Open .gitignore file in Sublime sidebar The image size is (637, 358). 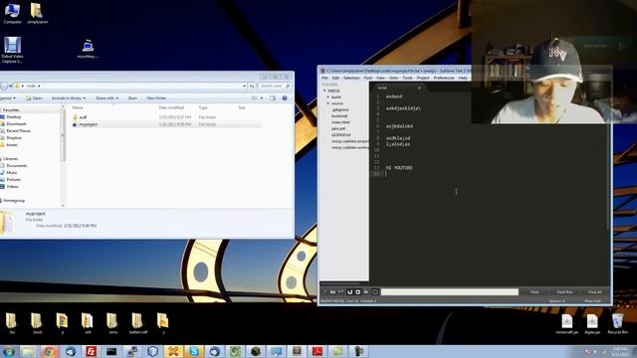pos(340,109)
